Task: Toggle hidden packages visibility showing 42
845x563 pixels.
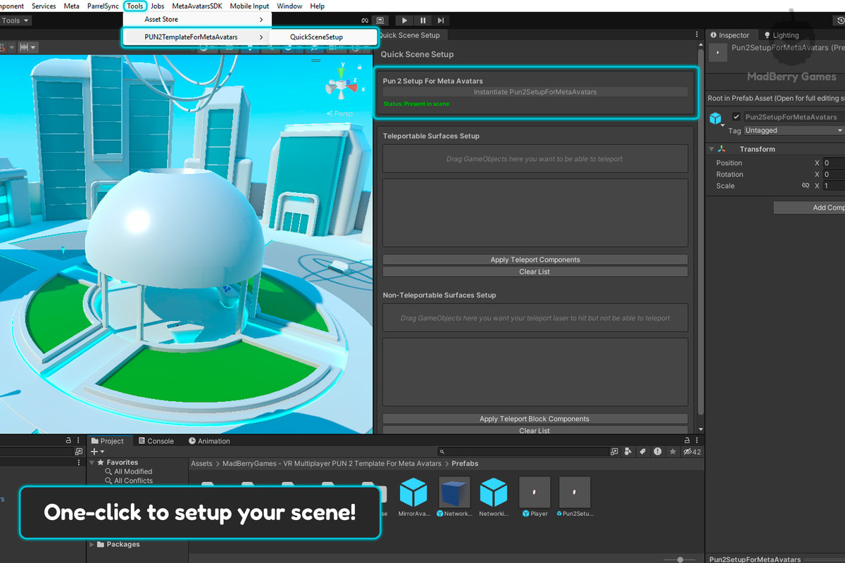Action: (x=691, y=452)
